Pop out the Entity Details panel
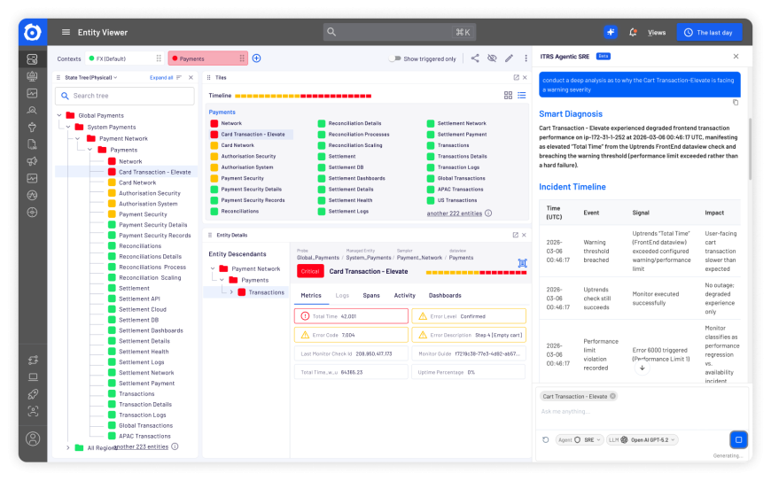This screenshot has height=481, width=771. pyautogui.click(x=515, y=235)
